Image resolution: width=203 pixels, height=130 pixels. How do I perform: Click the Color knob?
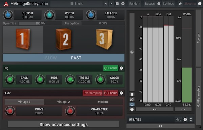[x=100, y=79]
